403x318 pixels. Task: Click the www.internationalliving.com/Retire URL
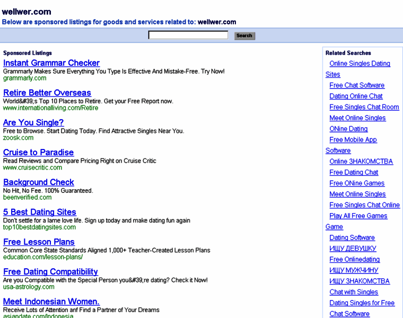[50, 108]
